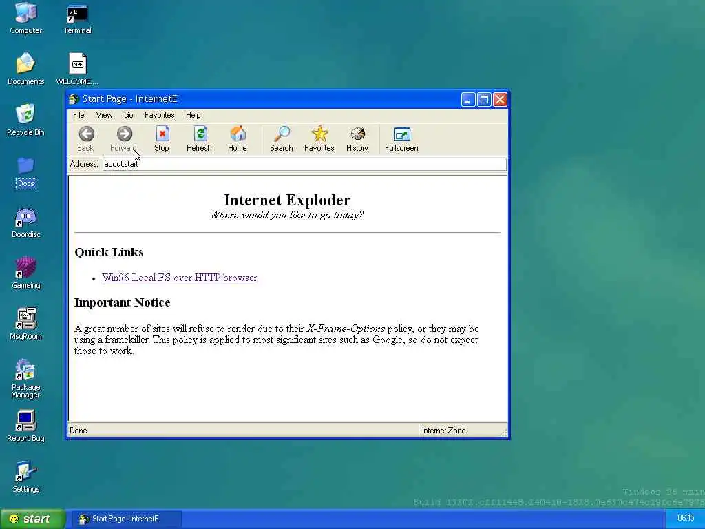Launch the Terminal desktop icon
Viewport: 705px width, 529px height.
[x=77, y=14]
